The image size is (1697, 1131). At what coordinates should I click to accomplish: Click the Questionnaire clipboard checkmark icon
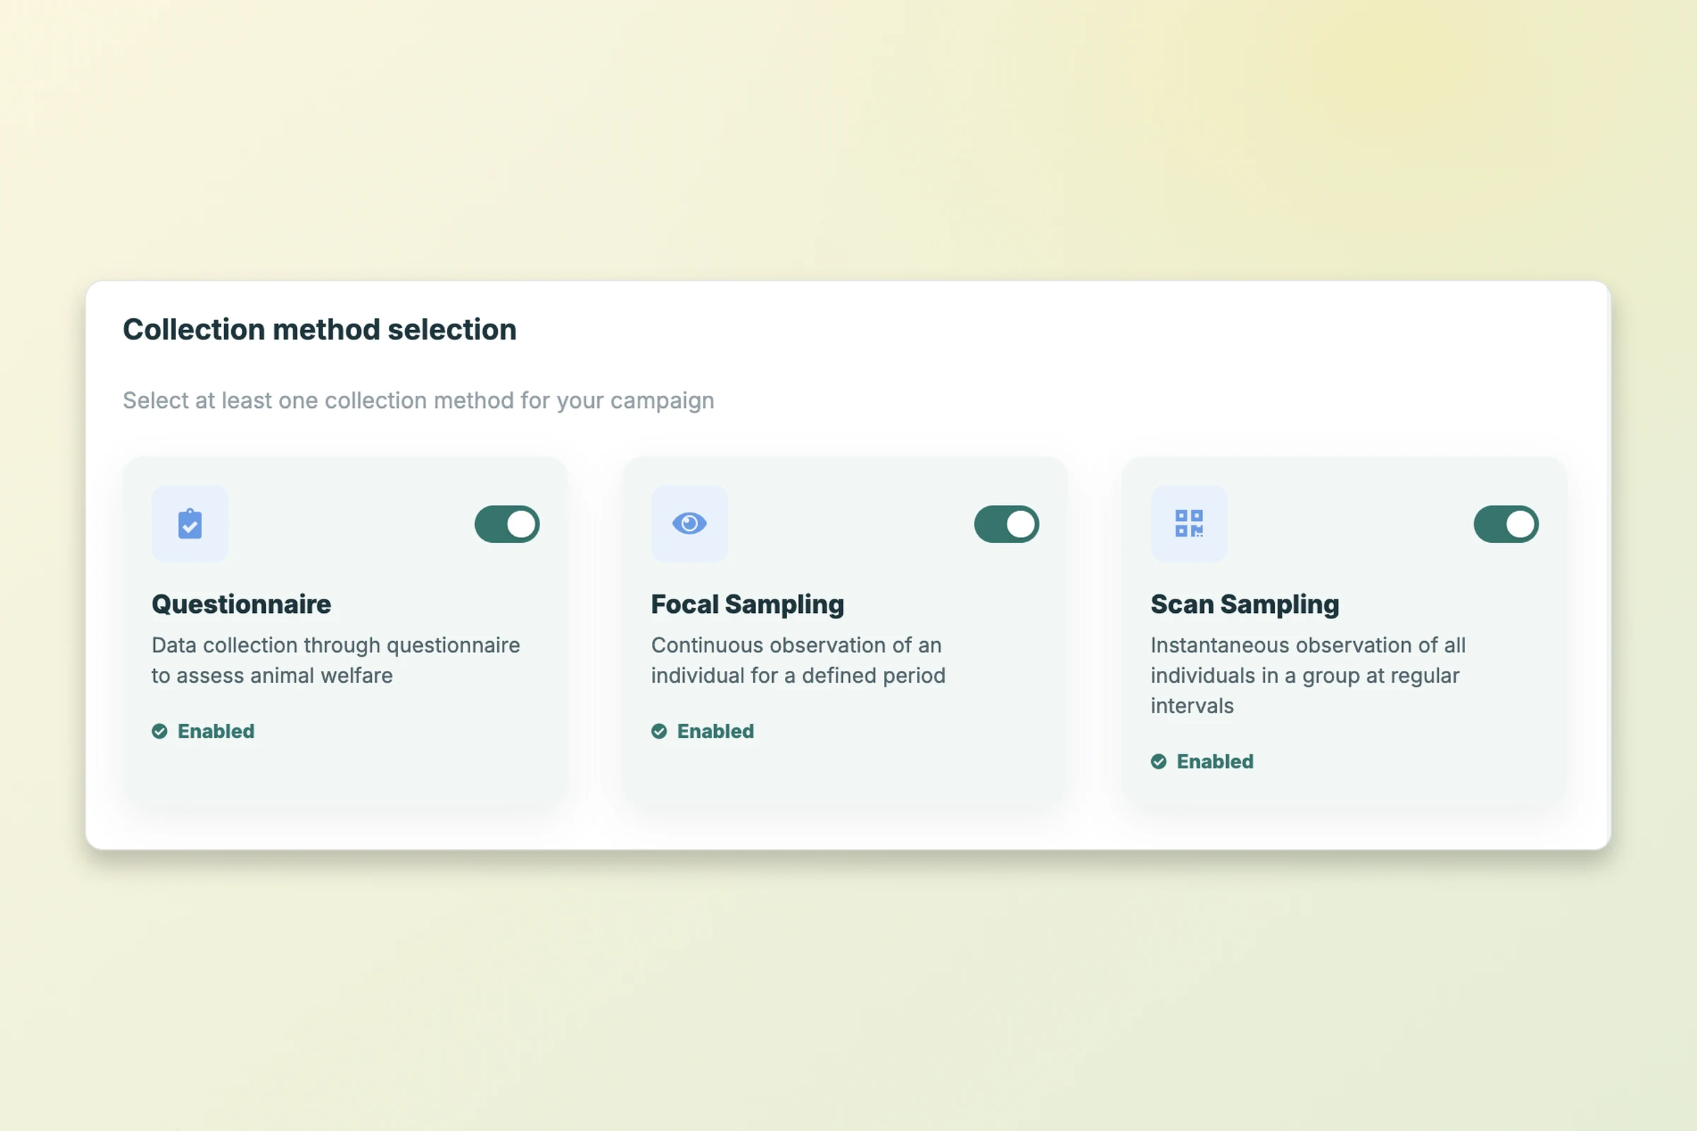point(189,524)
